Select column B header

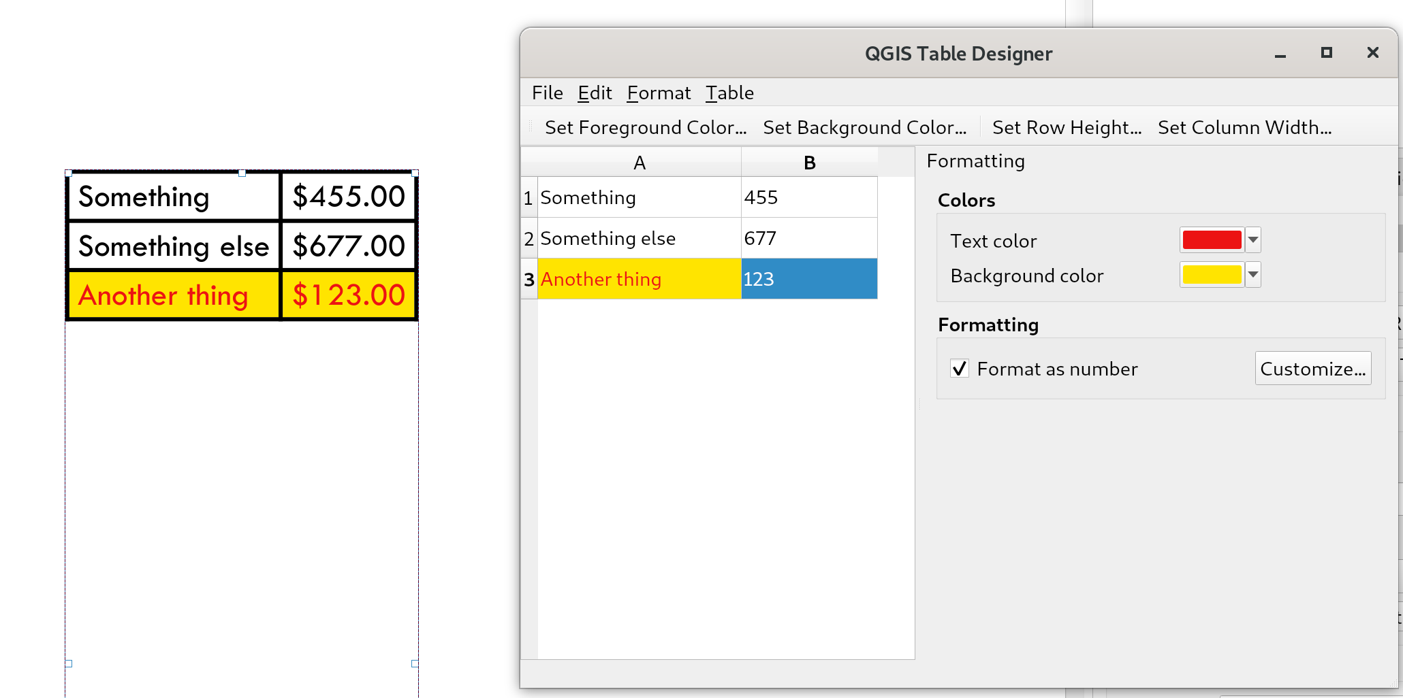click(x=809, y=163)
